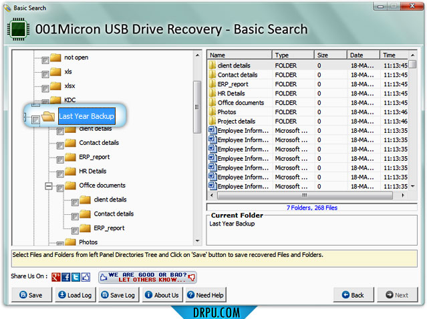This screenshot has width=427, height=319.
Task: Click the HR Details folder icon in file list
Action: pos(212,93)
